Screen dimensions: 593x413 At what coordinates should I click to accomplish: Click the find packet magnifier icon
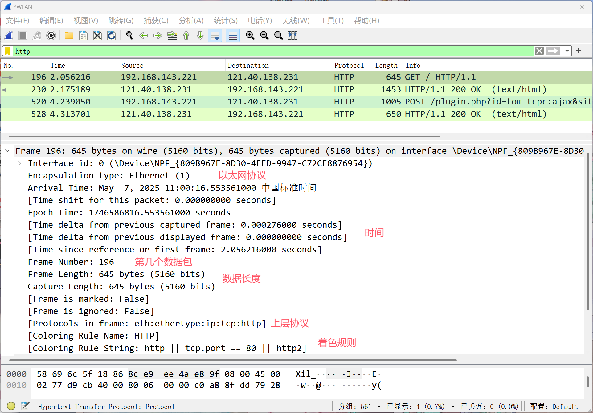coord(129,35)
